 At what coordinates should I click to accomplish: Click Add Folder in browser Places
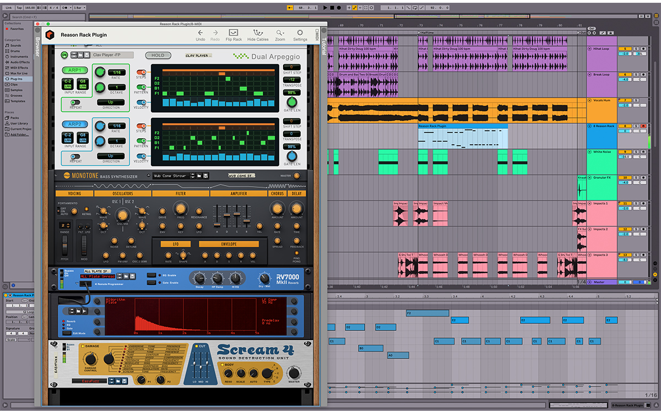click(x=18, y=134)
